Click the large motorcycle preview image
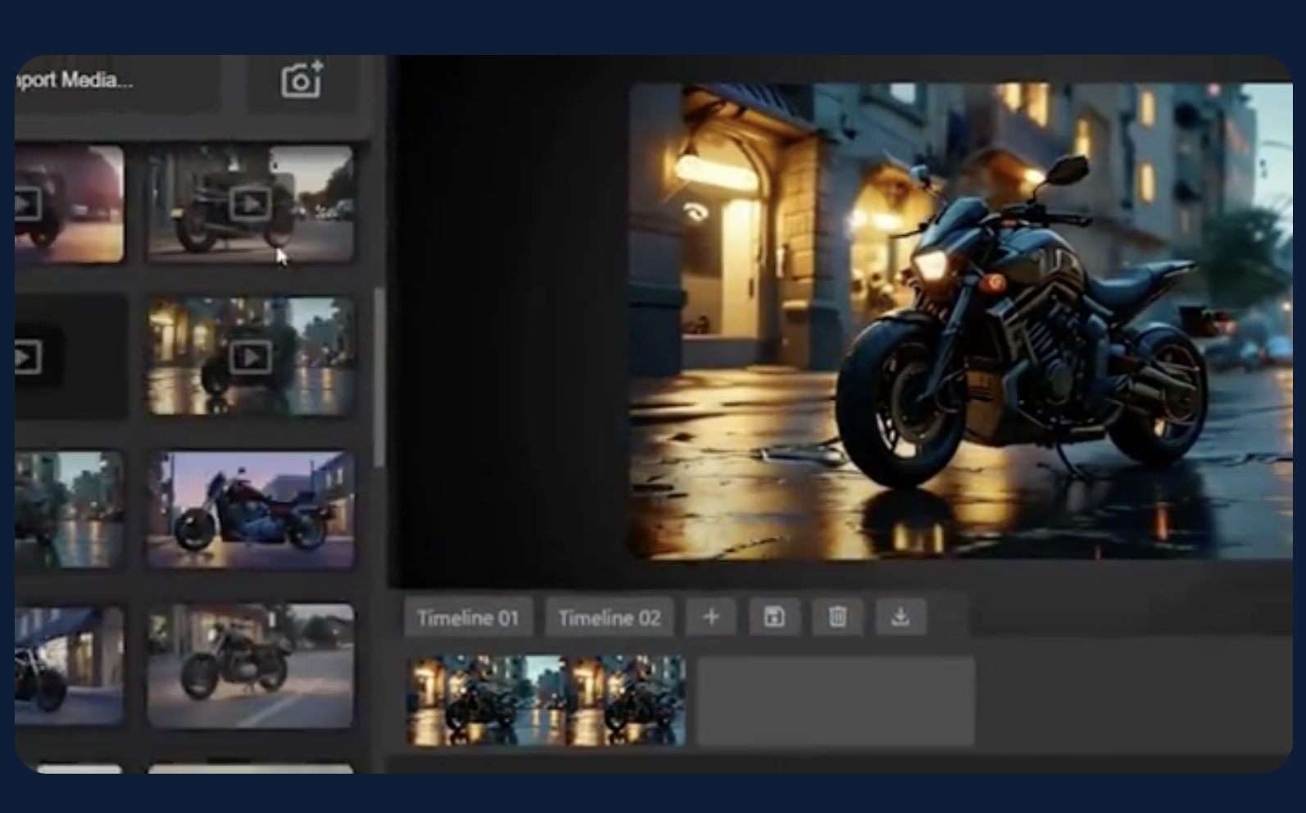This screenshot has width=1306, height=813. pos(960,321)
